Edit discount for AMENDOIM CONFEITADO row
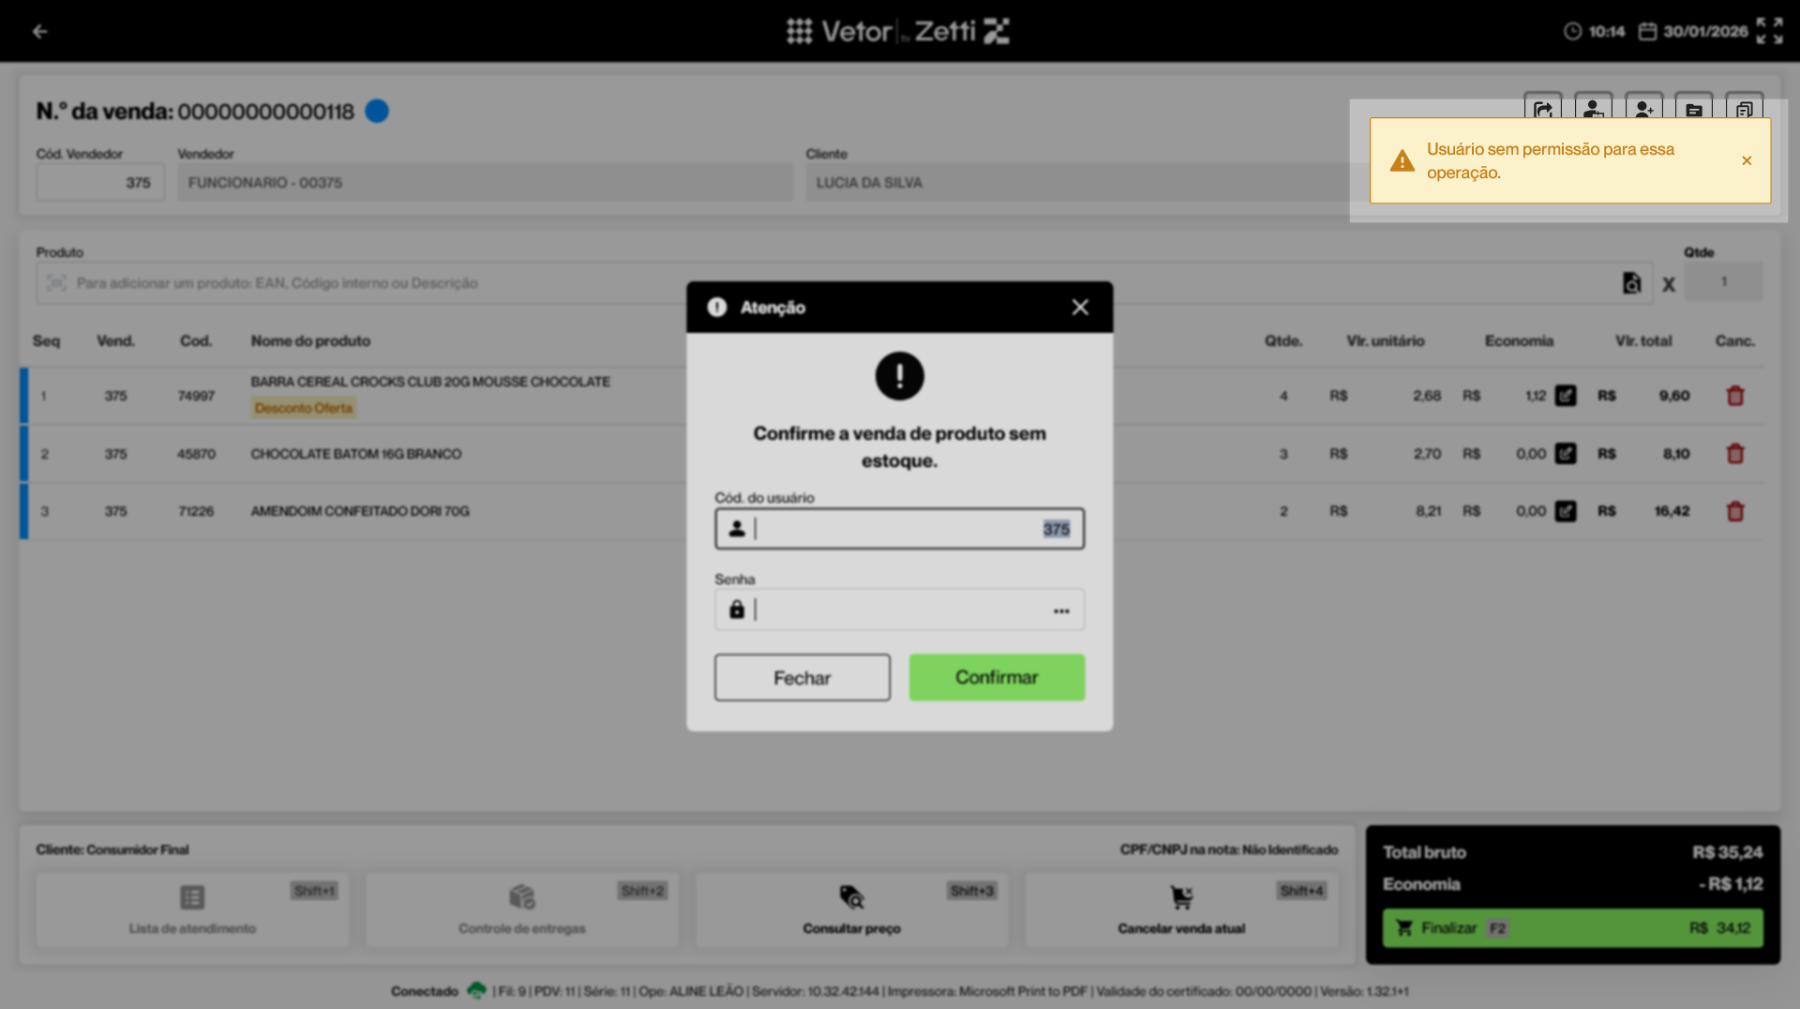This screenshot has width=1800, height=1009. tap(1566, 511)
